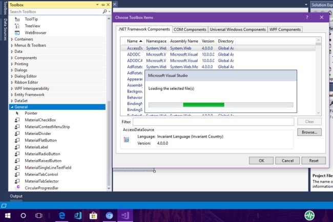Click the MaterialRaisedButton item icon
The image size is (333, 222).
pyautogui.click(x=17, y=161)
